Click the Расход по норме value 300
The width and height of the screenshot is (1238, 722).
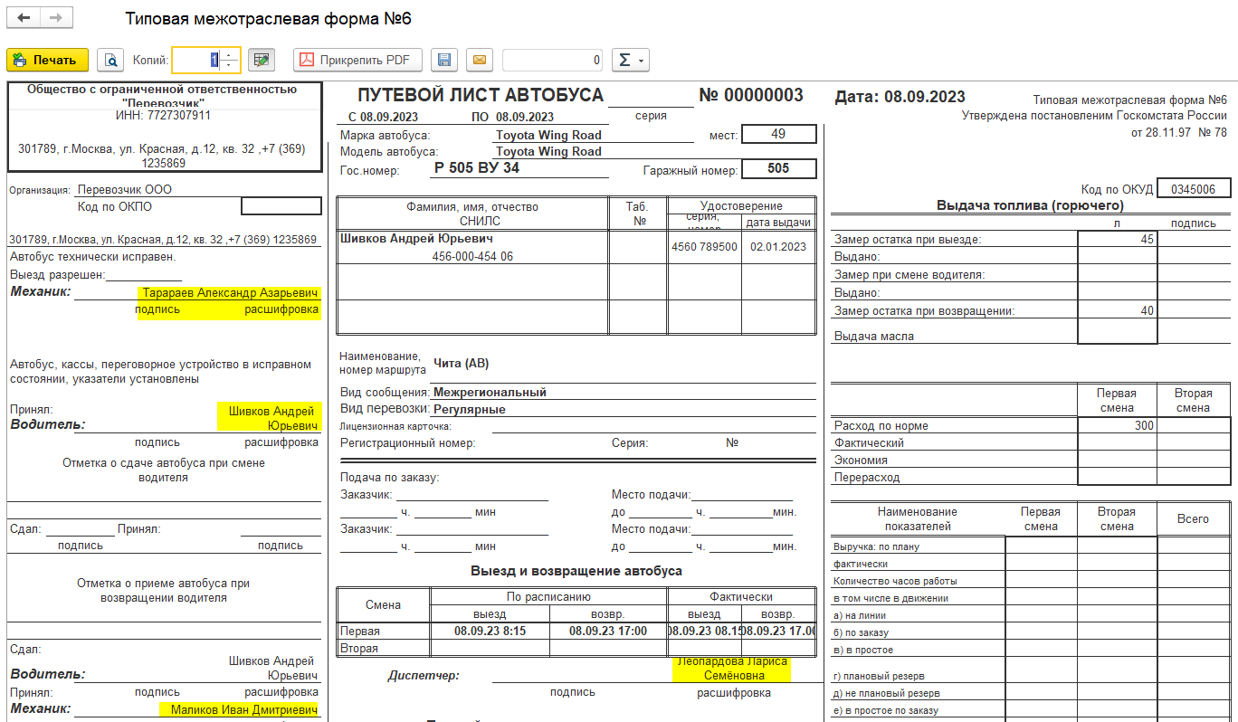tap(1118, 425)
